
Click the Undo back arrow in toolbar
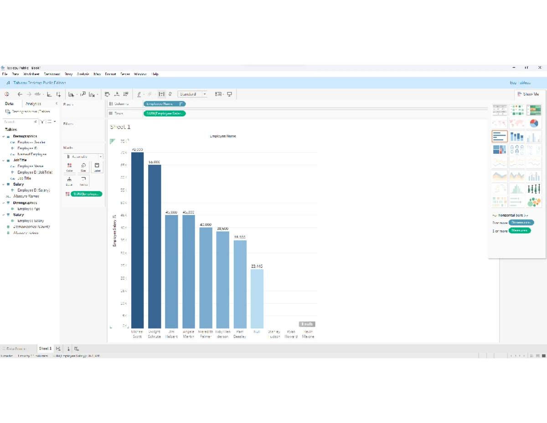point(20,94)
